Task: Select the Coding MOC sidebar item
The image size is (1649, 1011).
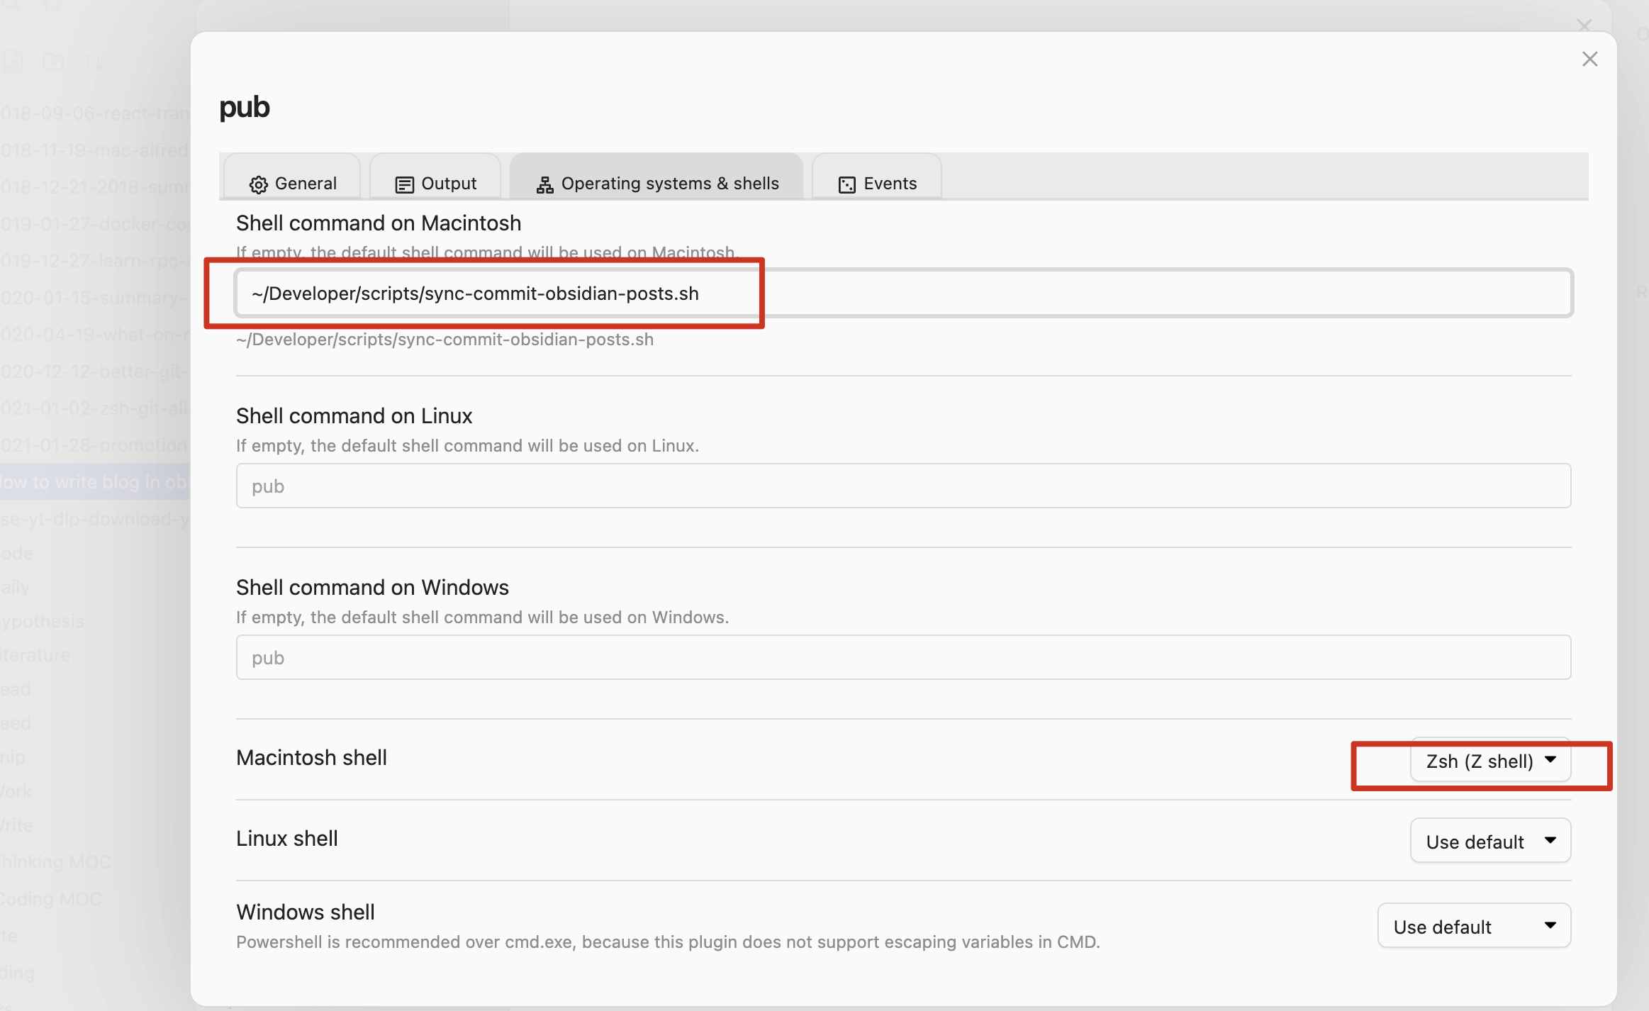Action: click(x=51, y=899)
